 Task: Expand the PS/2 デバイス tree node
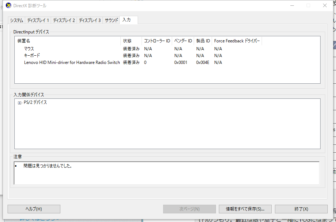pyautogui.click(x=19, y=103)
